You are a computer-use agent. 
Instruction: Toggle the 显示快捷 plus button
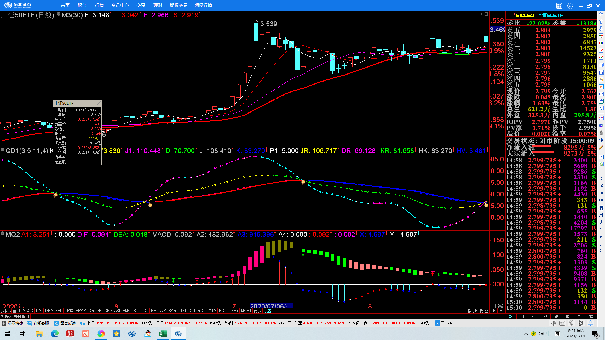click(x=4, y=323)
